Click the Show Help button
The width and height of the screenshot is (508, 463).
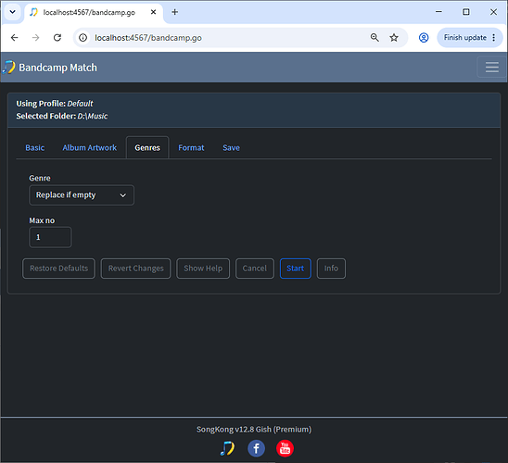(203, 269)
